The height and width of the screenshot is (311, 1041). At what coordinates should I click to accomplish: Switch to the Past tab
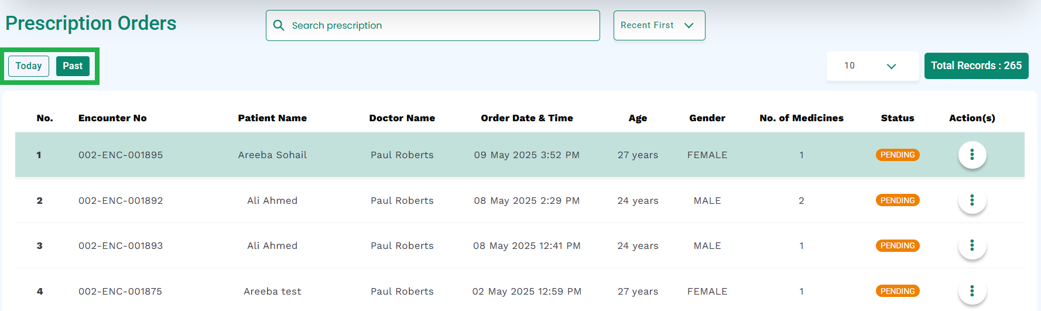coord(73,66)
